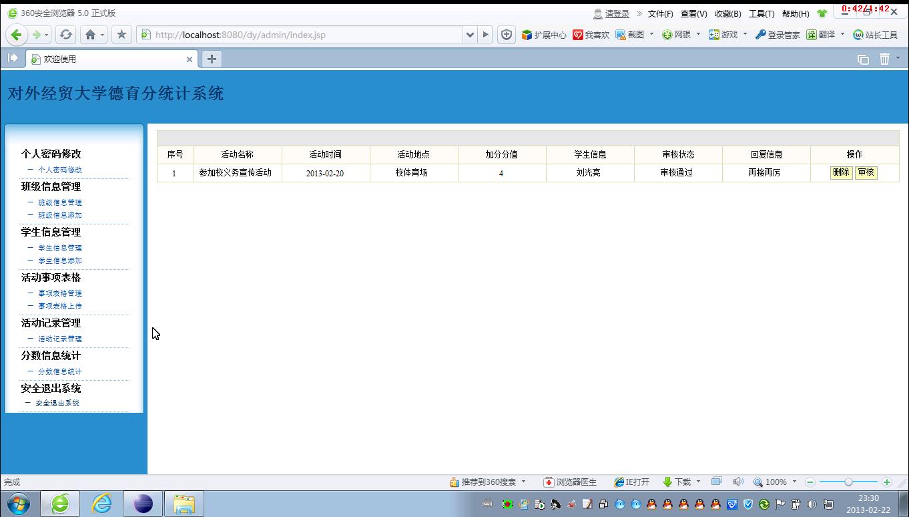This screenshot has width=909, height=517.
Task: Open 个人密码修改 sidebar sub-link
Action: pos(60,170)
